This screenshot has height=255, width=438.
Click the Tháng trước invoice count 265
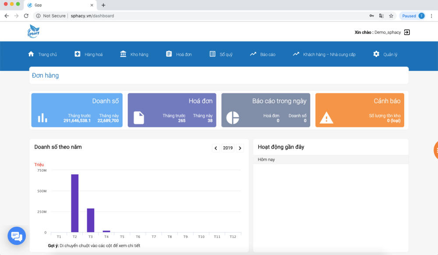pyautogui.click(x=182, y=120)
